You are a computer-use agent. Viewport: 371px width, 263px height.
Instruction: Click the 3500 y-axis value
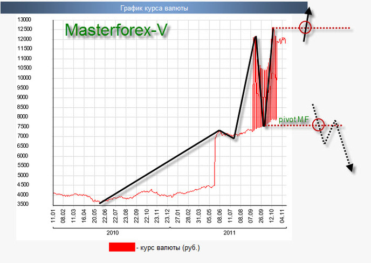23,204
